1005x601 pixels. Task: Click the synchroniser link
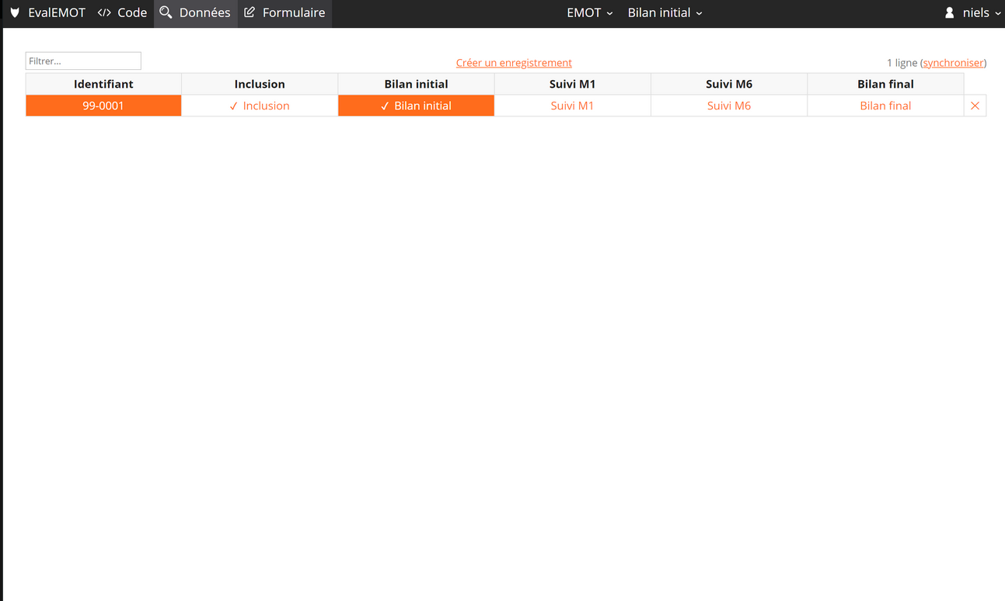click(953, 63)
